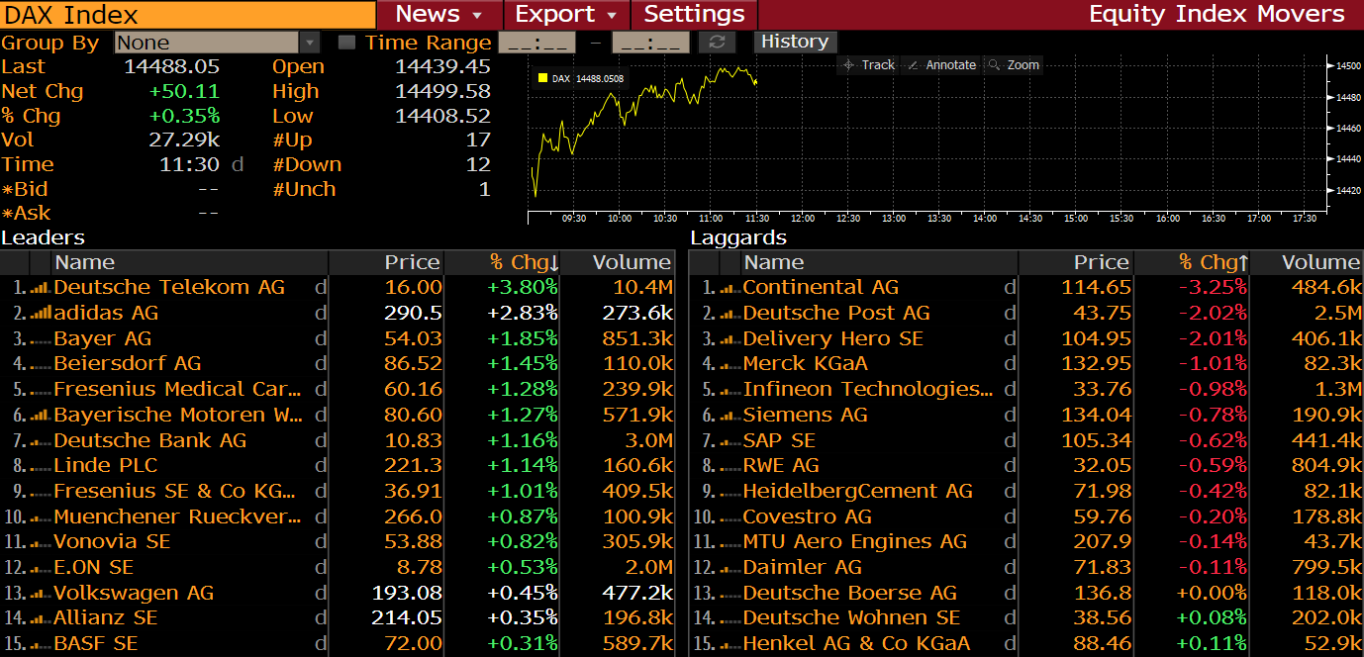Open the Group By dropdown
Image resolution: width=1364 pixels, height=657 pixels.
[310, 43]
